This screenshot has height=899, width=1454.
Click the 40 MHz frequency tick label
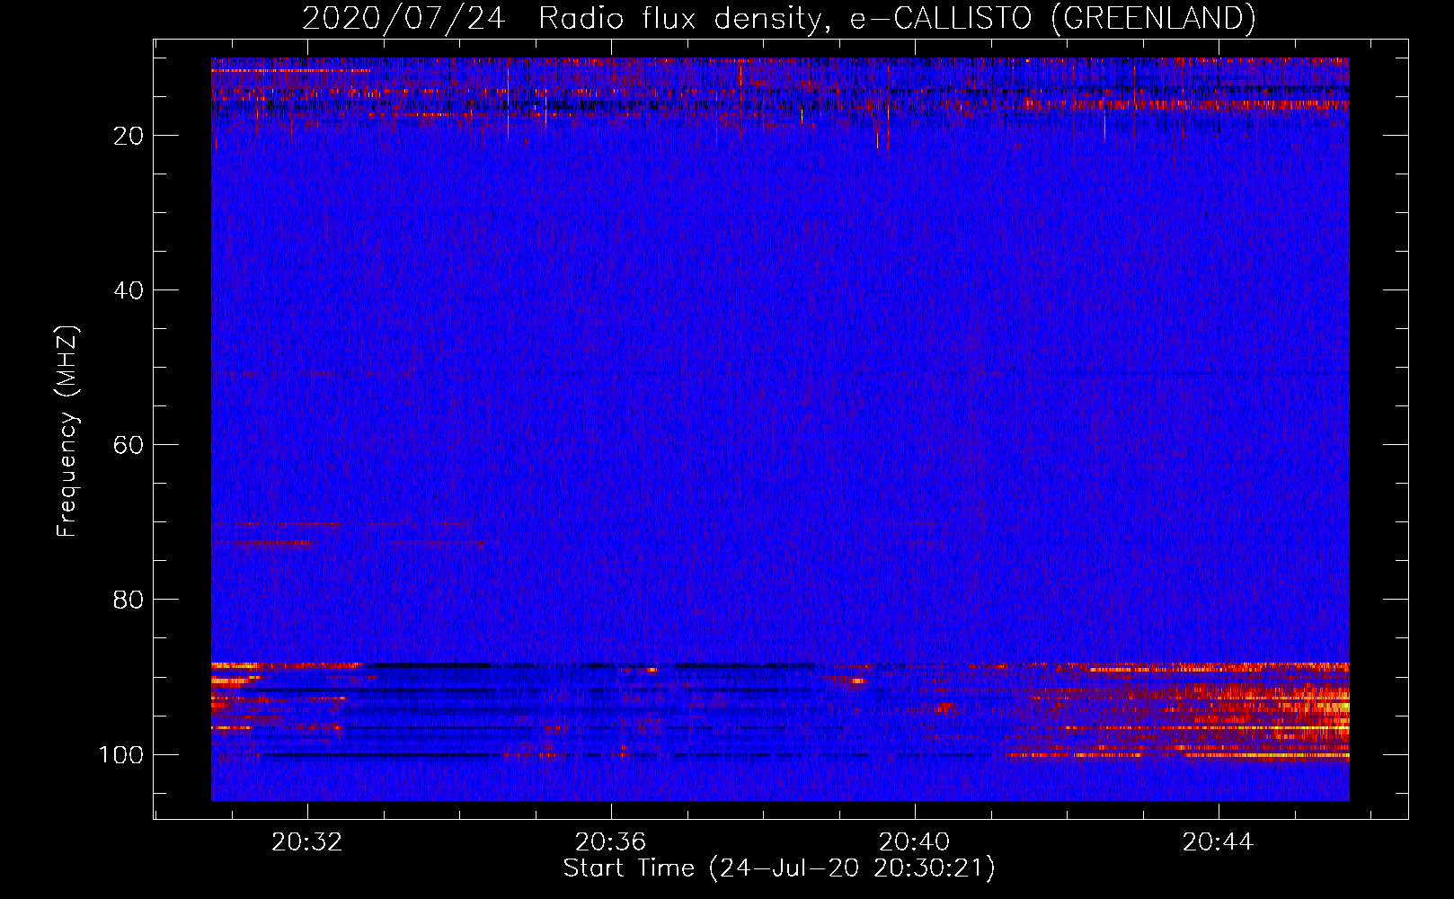pos(129,290)
